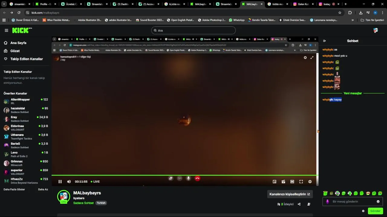Open Uthenera channel
This screenshot has width=387, height=217.
pos(26,137)
